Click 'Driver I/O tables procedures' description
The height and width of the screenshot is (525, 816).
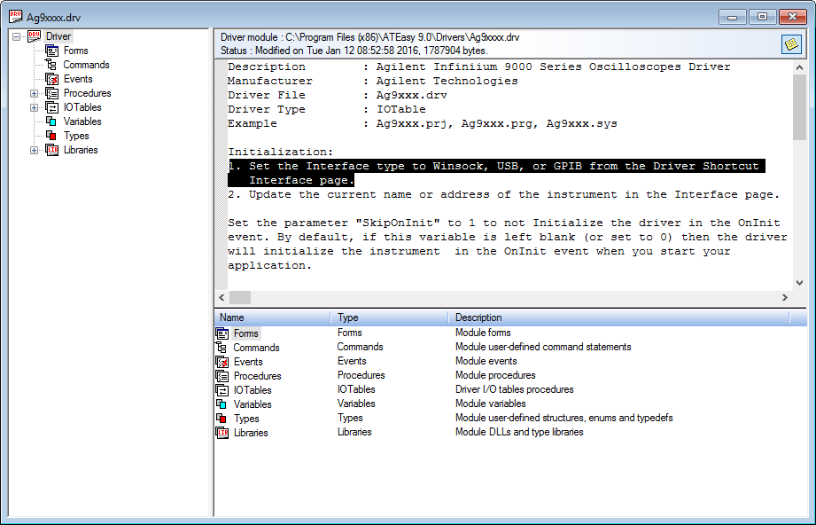coord(514,389)
